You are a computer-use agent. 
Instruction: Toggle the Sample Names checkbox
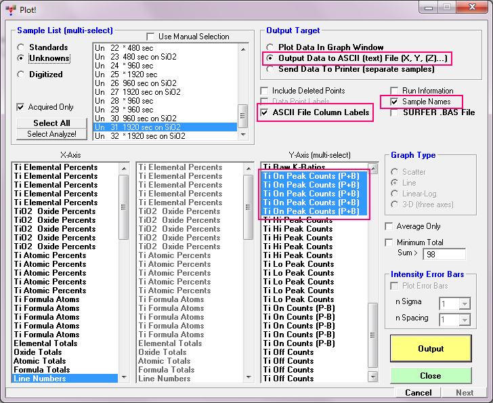pos(395,102)
